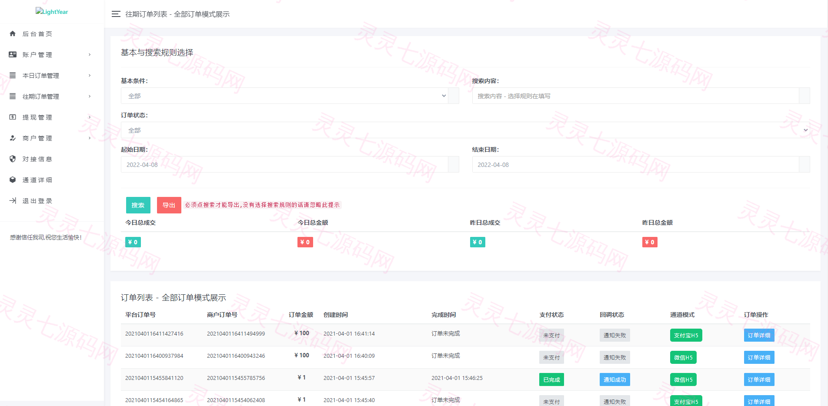
Task: Click the hamburger menu toggle icon
Action: pos(116,14)
